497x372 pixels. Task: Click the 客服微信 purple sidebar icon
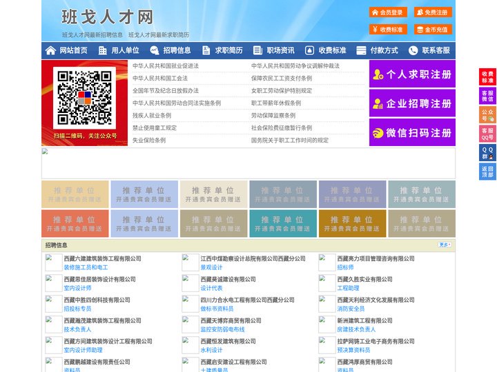(x=487, y=96)
